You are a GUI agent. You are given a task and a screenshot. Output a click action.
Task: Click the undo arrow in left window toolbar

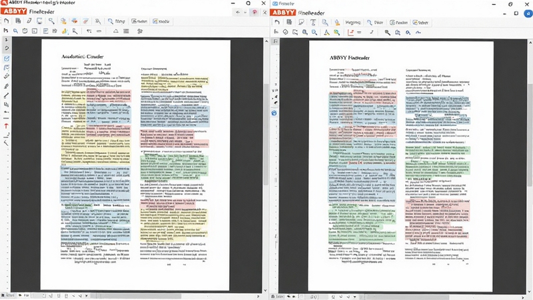[6, 21]
